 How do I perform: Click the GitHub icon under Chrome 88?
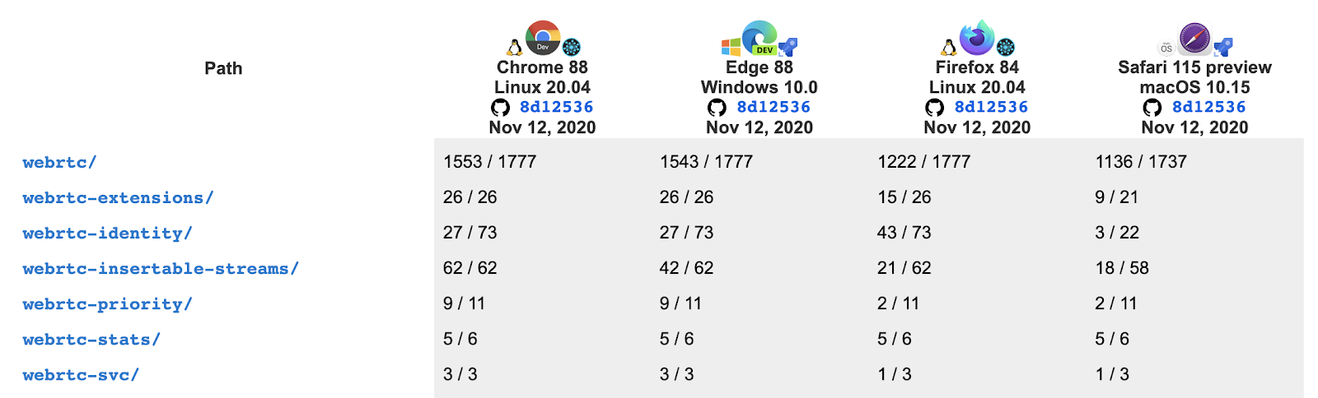(x=500, y=108)
